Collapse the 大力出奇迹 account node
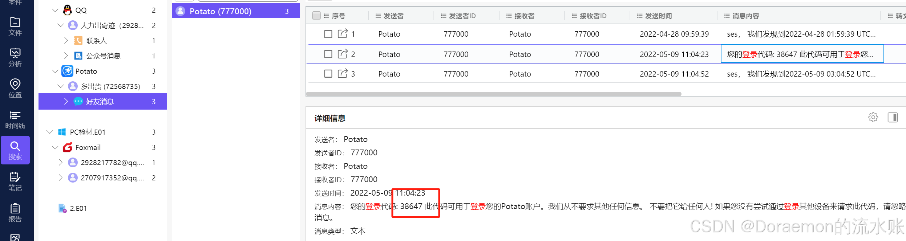Viewport: 906px width, 241px height. coord(61,25)
